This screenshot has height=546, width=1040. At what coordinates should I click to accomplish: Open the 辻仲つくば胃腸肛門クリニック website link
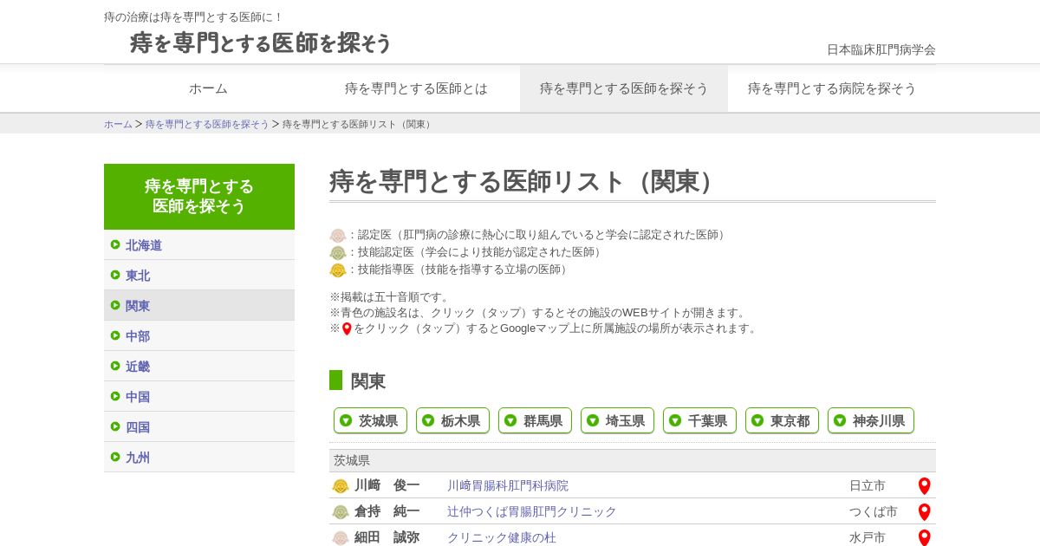click(x=532, y=512)
